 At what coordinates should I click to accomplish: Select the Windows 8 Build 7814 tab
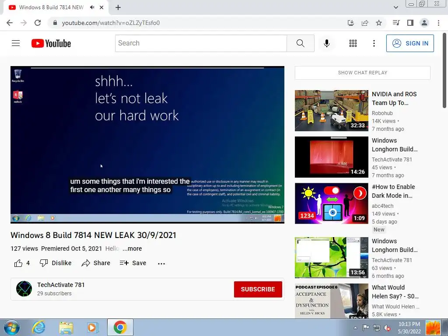[52, 7]
